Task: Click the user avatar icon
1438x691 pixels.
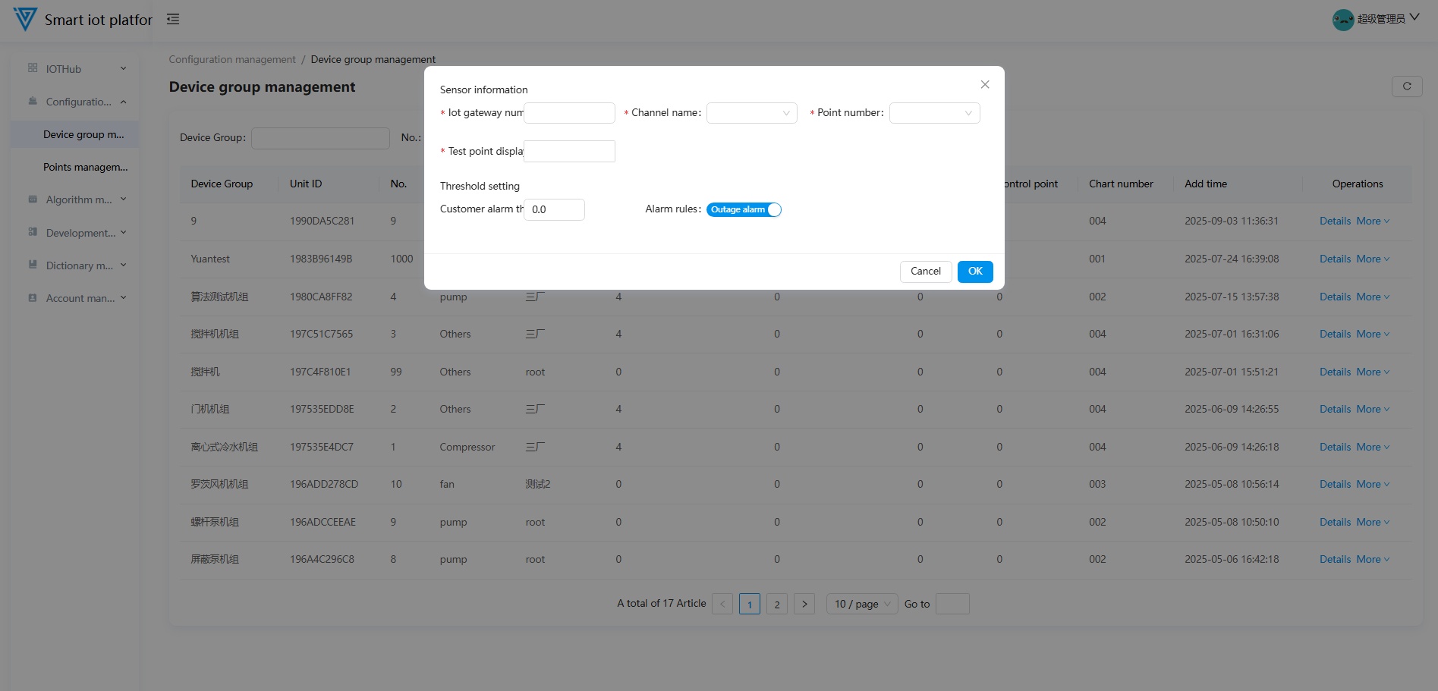Action: pyautogui.click(x=1342, y=19)
